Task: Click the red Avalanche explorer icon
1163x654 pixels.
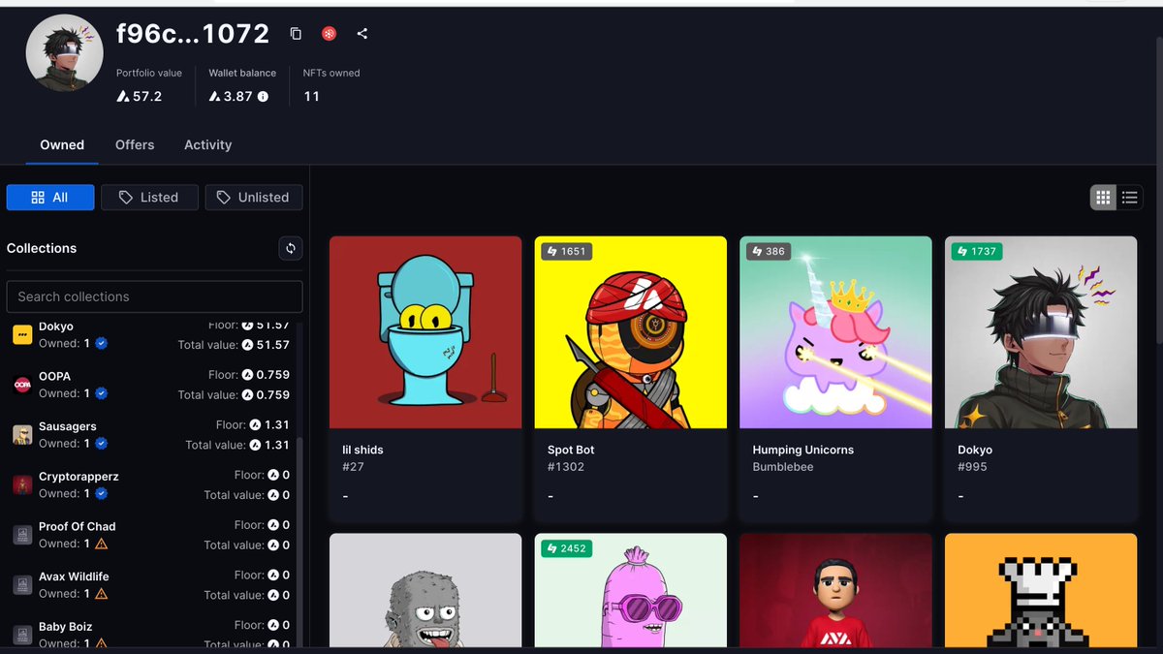Action: point(330,34)
